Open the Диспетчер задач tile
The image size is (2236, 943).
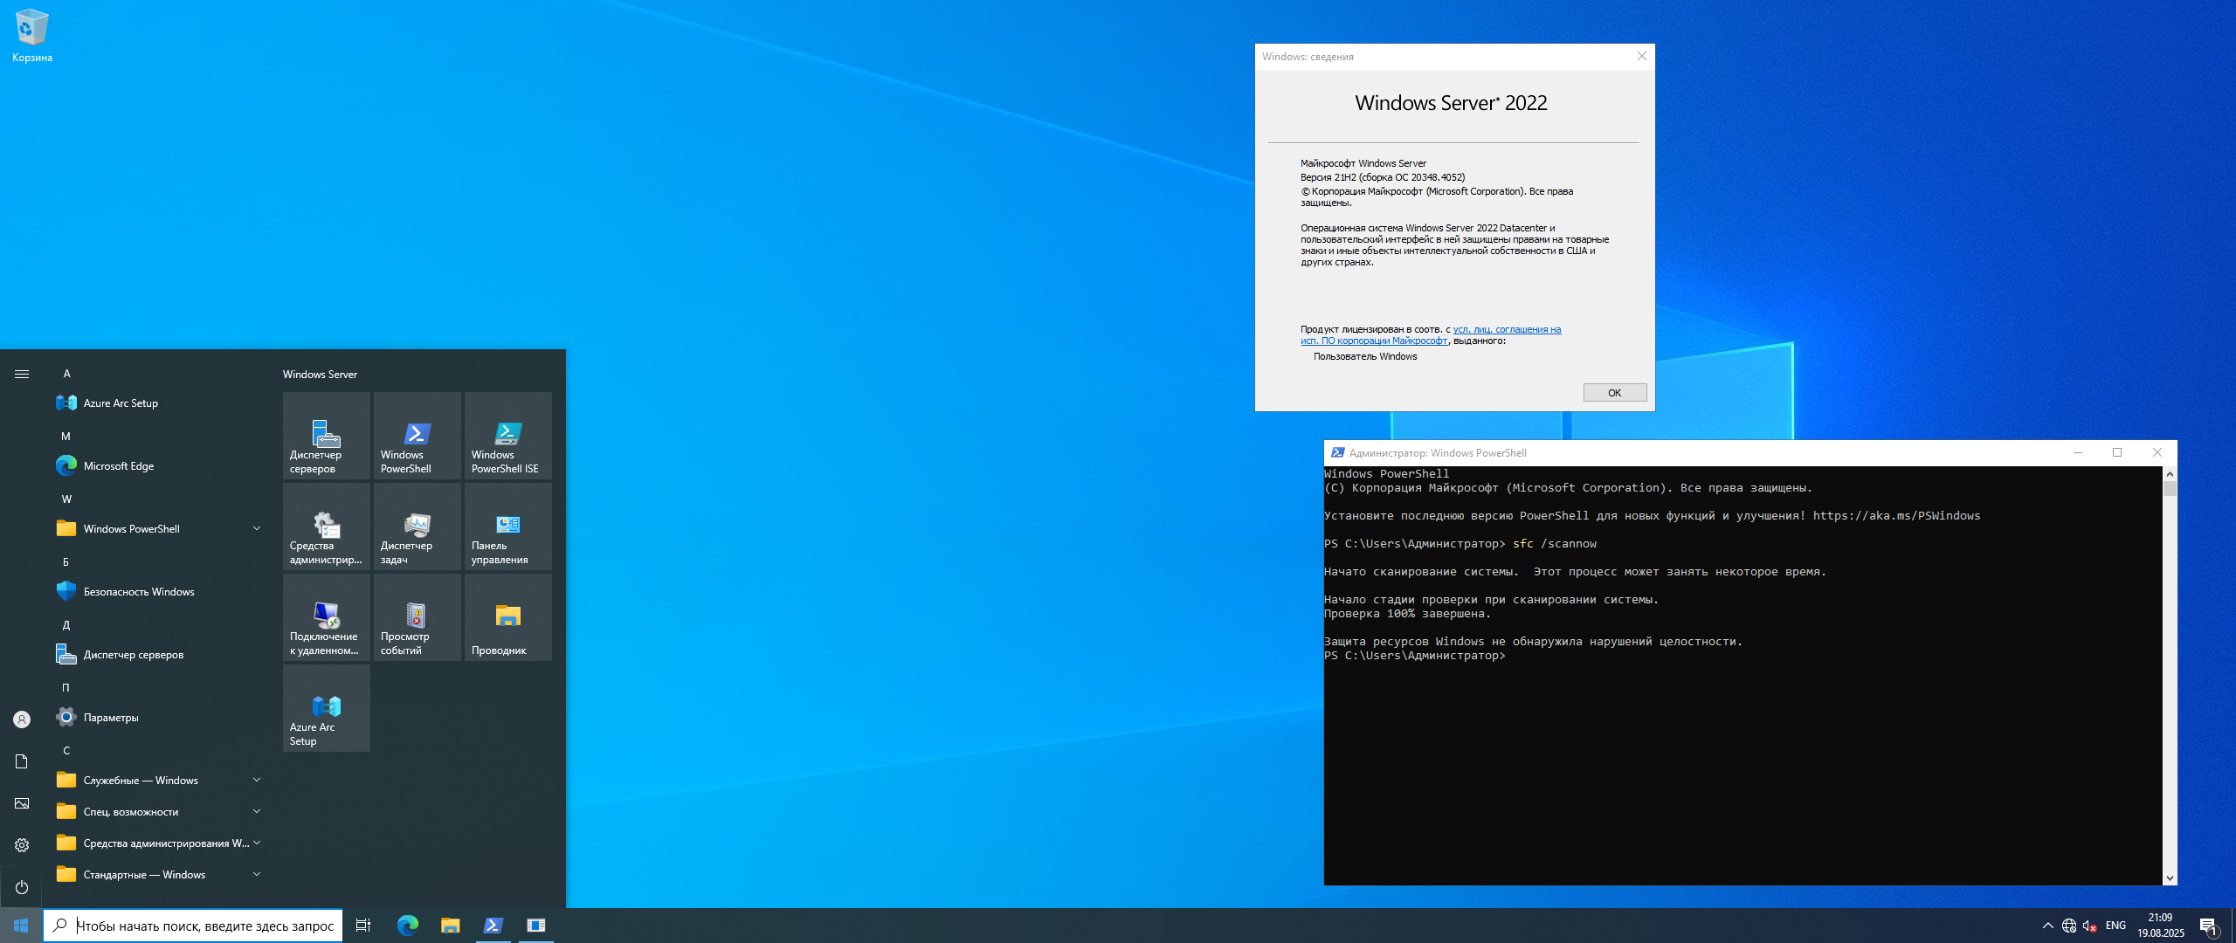click(418, 527)
